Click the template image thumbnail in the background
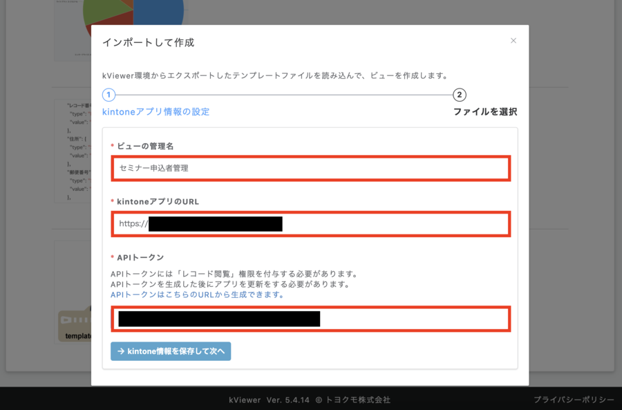 73,292
